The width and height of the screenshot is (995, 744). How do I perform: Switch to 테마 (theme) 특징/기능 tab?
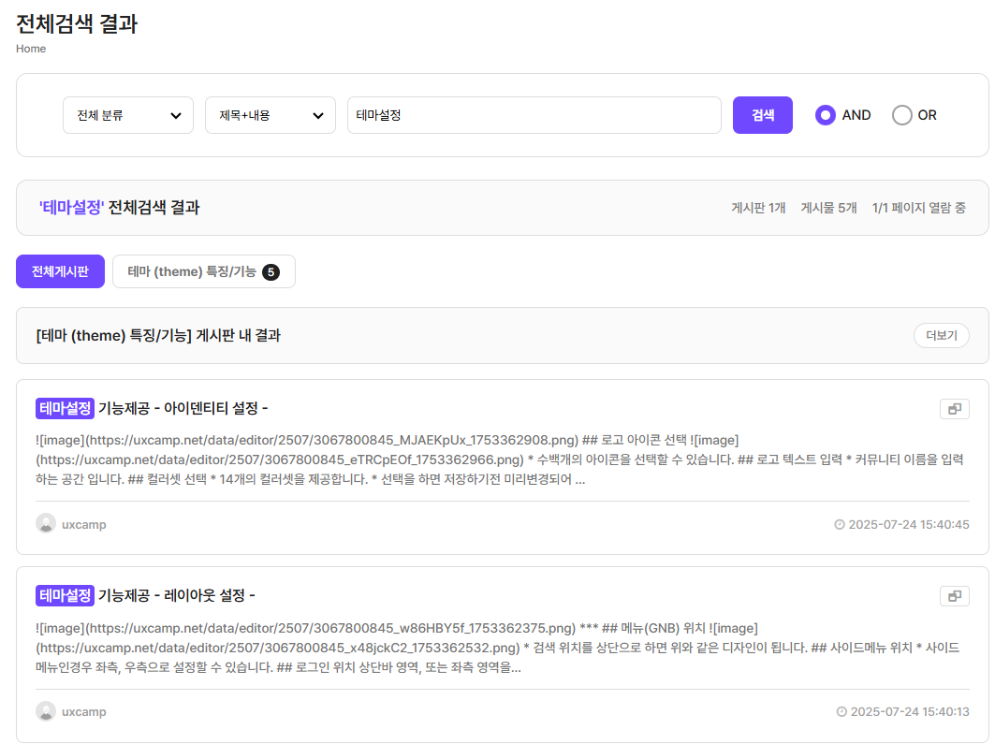pyautogui.click(x=192, y=272)
